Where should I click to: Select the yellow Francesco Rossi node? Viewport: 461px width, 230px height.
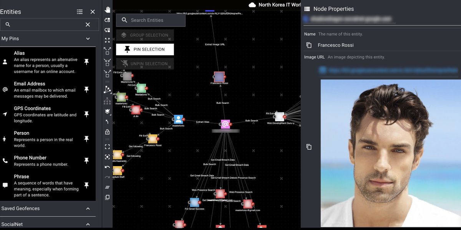pyautogui.click(x=153, y=139)
